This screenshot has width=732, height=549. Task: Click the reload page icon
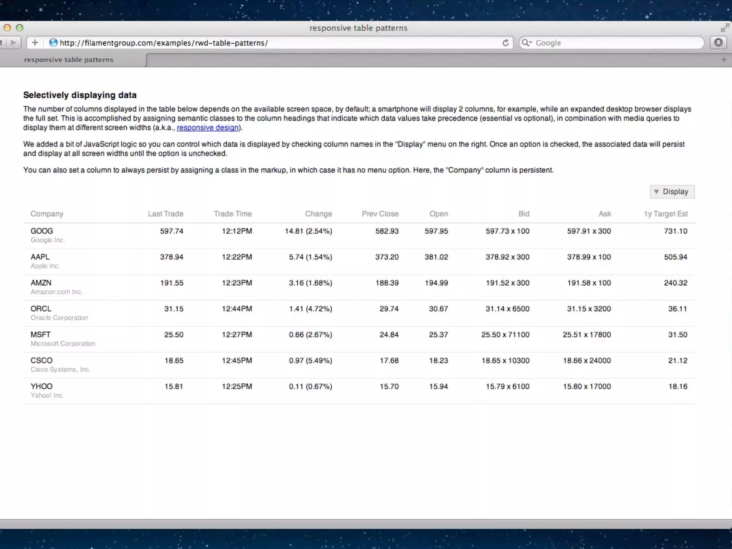click(x=505, y=43)
